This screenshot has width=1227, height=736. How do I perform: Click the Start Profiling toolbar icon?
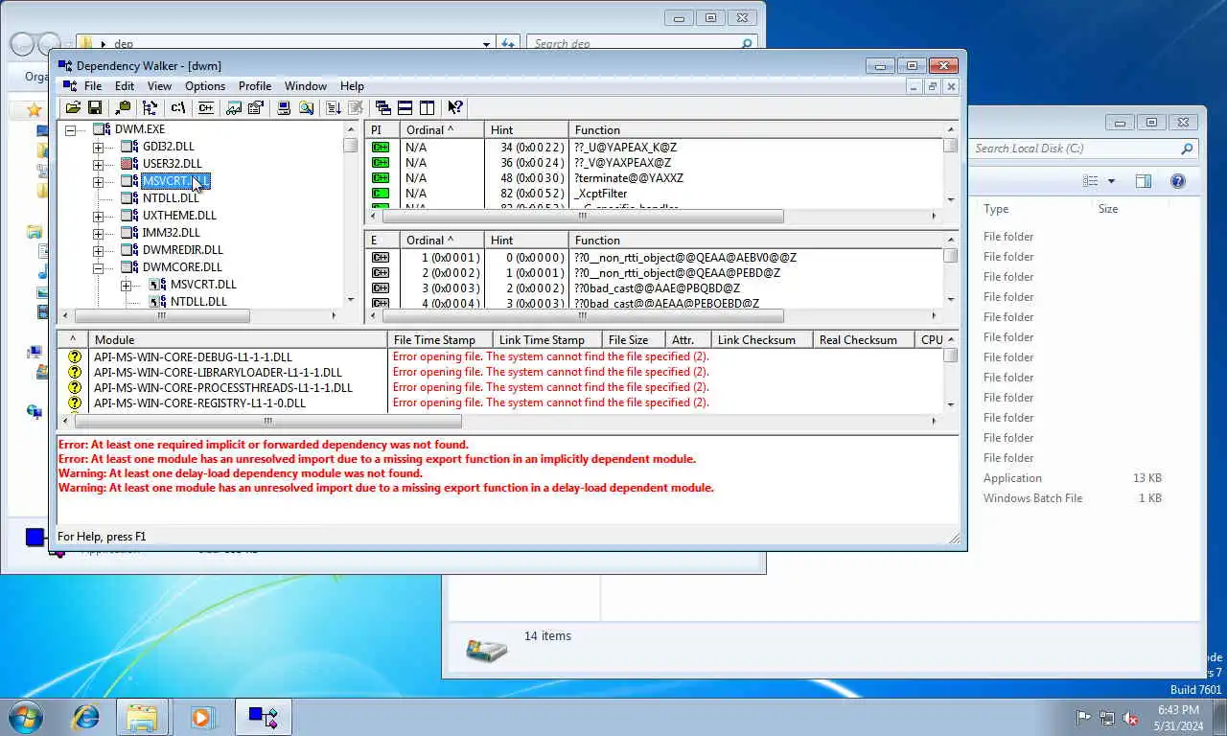[x=334, y=108]
